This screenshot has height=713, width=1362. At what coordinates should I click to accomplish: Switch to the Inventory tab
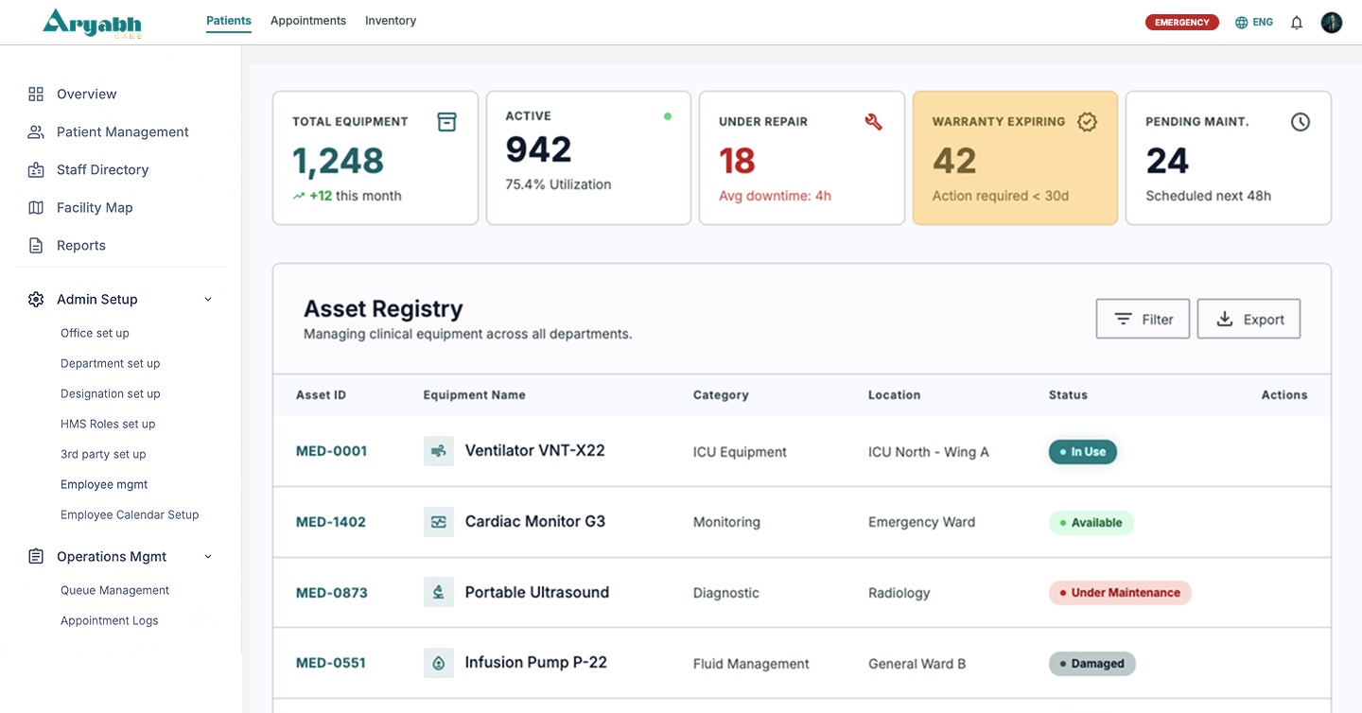click(x=391, y=21)
